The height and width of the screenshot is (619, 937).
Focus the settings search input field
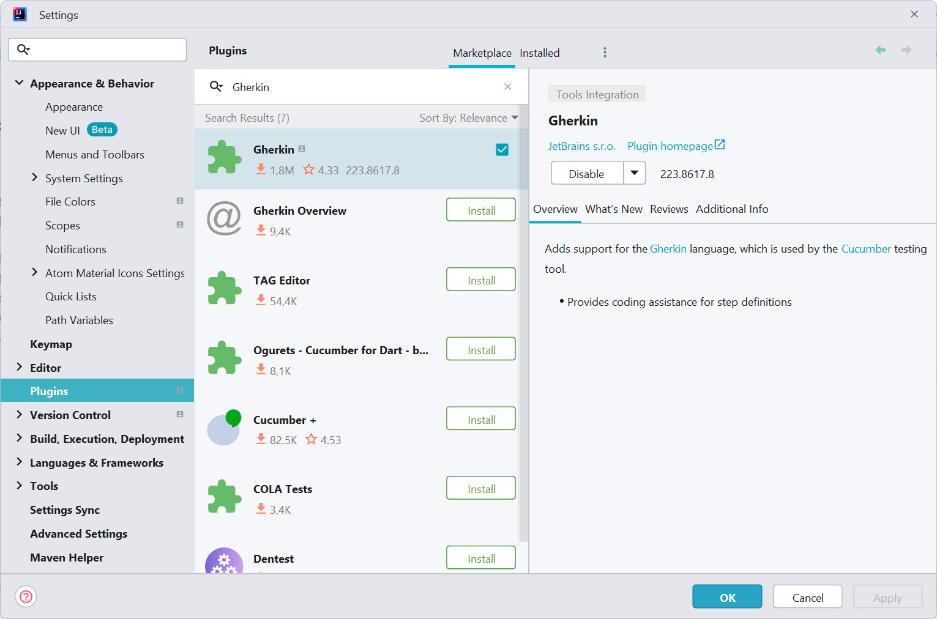[97, 50]
